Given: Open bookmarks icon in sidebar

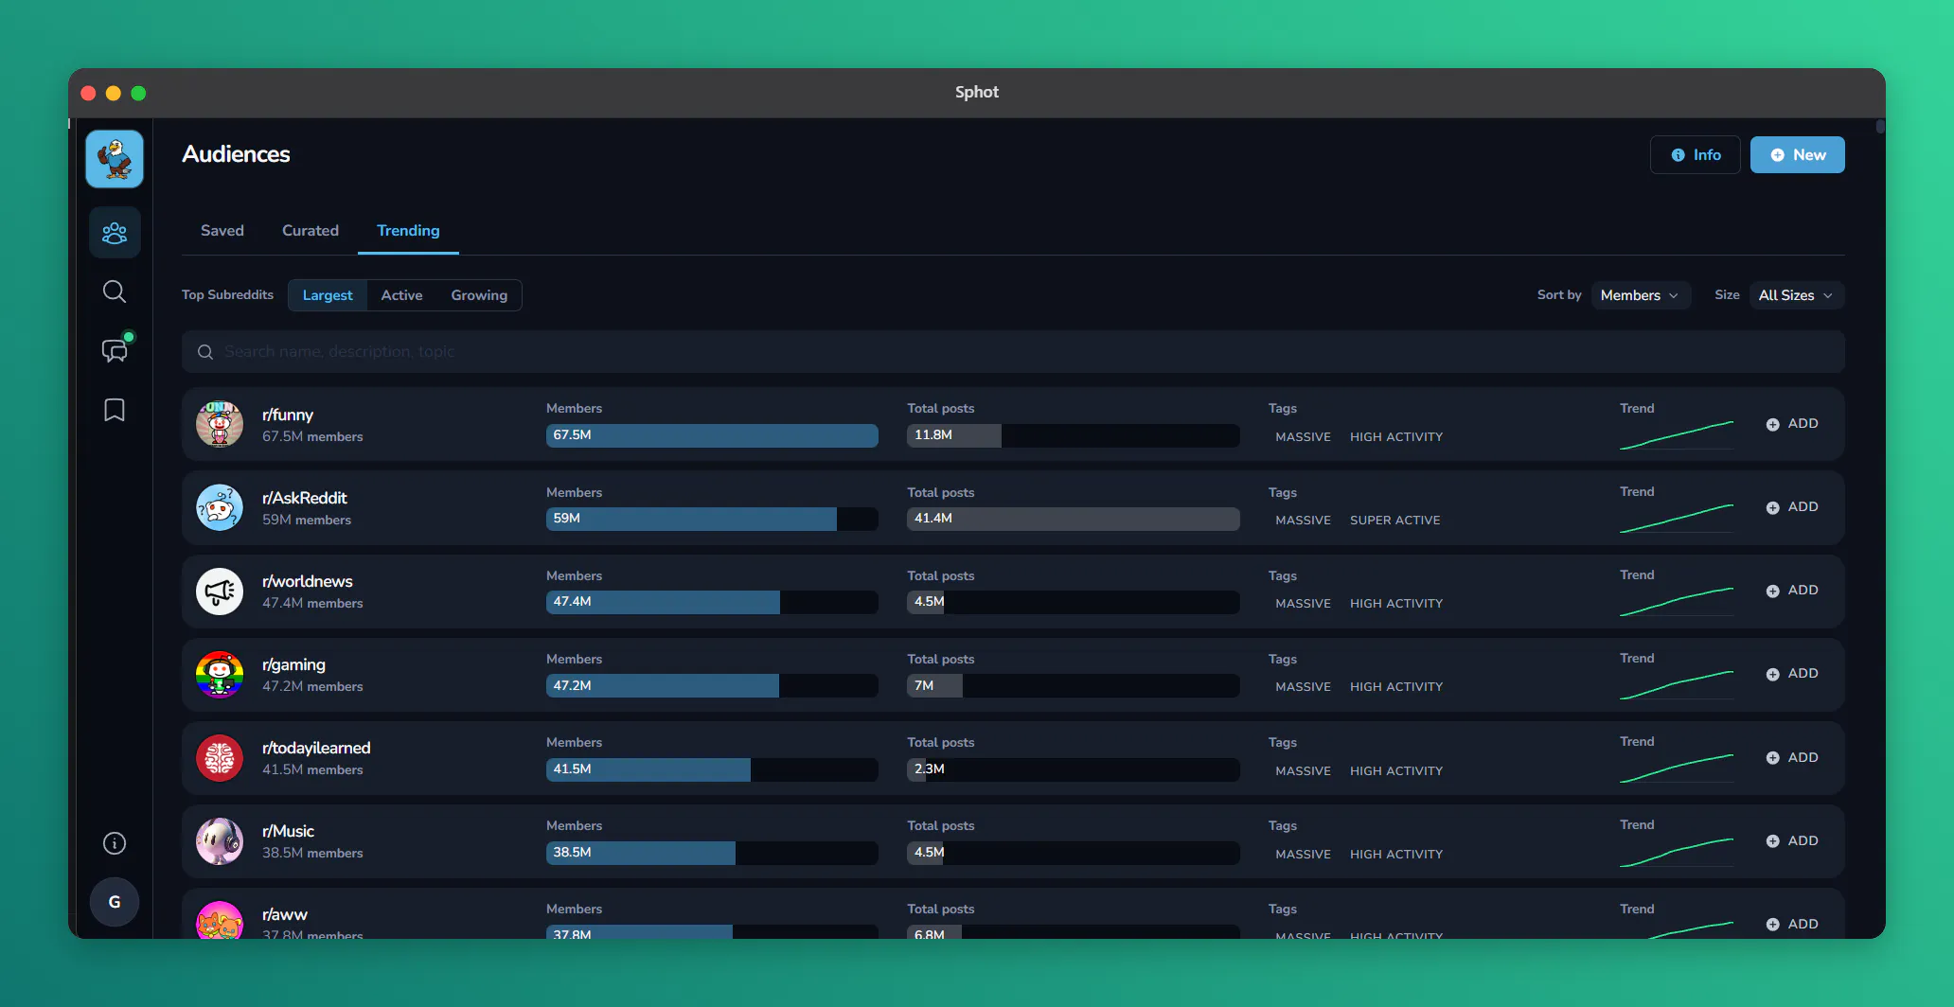Looking at the screenshot, I should point(115,410).
